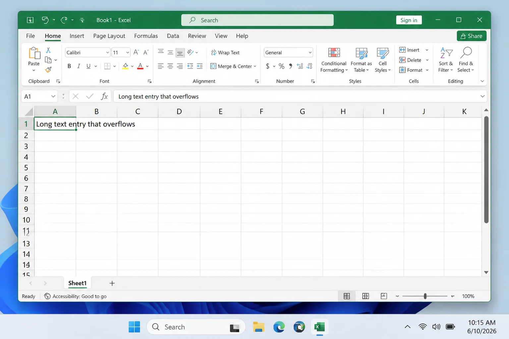Click the Undo arrow in title bar
Screen dimensions: 509x339
(45, 20)
